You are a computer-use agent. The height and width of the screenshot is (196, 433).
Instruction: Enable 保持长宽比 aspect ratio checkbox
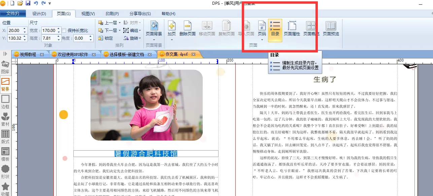64,31
